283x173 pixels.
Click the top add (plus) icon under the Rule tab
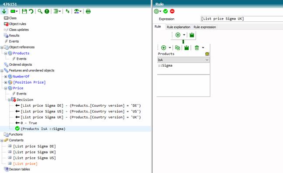178,35
